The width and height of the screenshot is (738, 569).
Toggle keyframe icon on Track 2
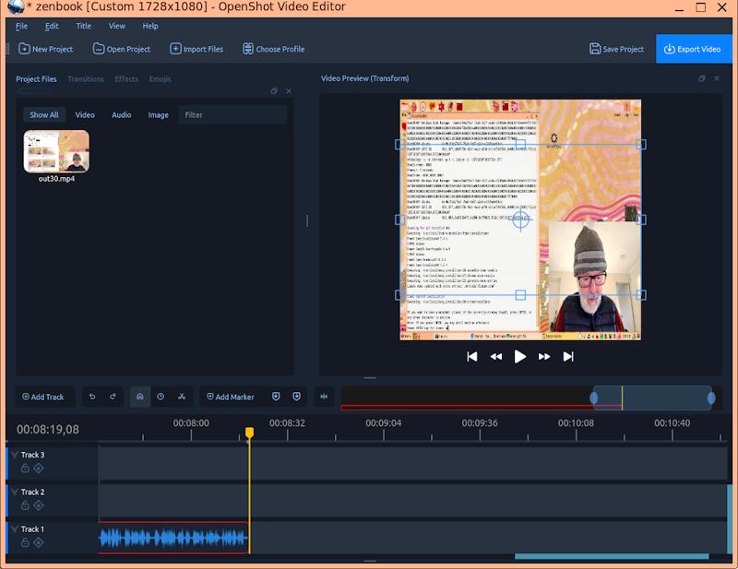click(39, 505)
